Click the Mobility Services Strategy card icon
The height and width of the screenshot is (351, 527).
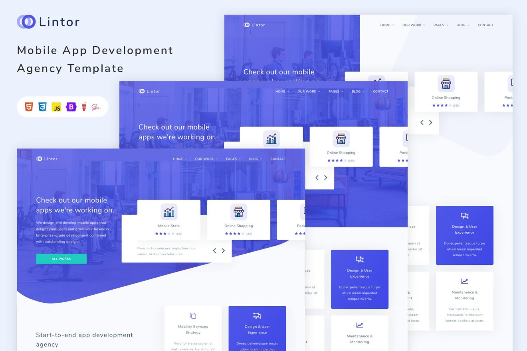click(x=193, y=315)
